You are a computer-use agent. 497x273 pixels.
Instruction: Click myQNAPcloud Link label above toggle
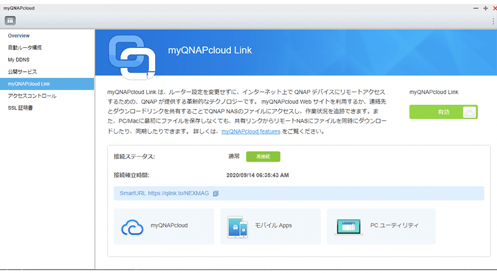coord(433,92)
